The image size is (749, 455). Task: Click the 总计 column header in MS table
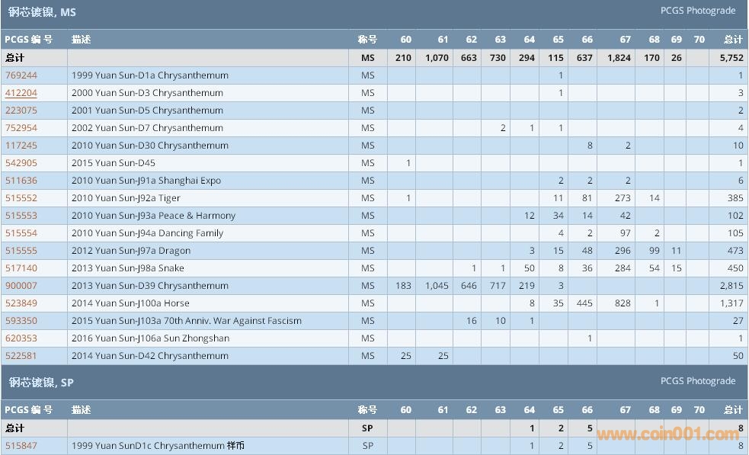(732, 40)
